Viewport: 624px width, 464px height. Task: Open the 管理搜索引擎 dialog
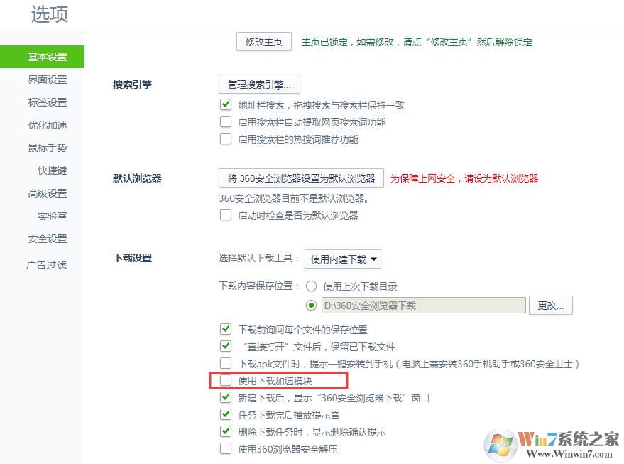coord(258,84)
